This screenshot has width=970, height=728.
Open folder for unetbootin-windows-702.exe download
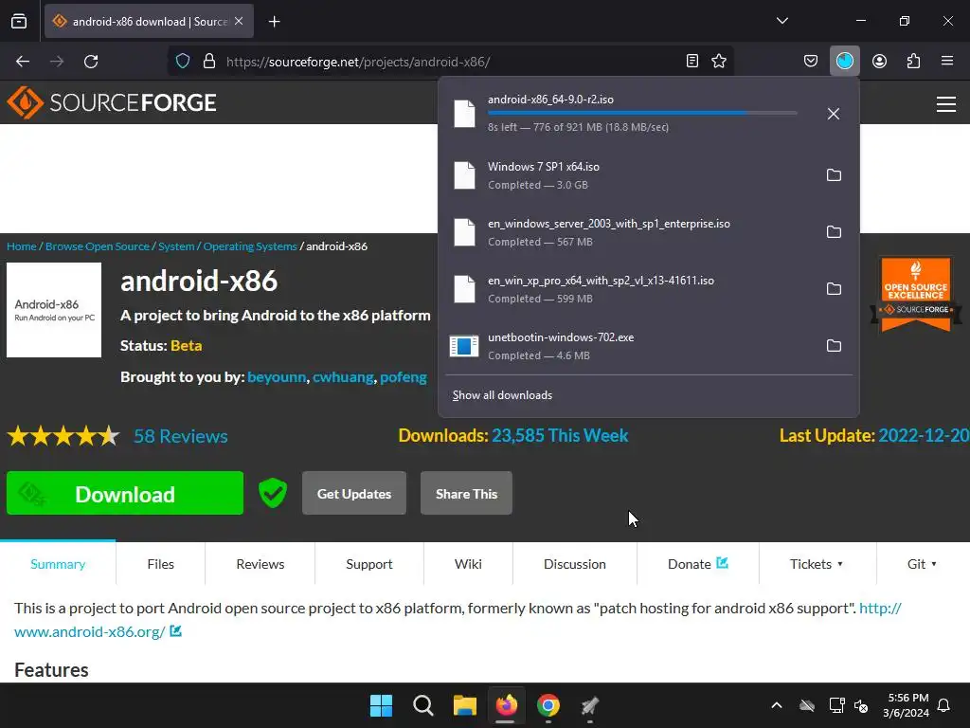834,346
